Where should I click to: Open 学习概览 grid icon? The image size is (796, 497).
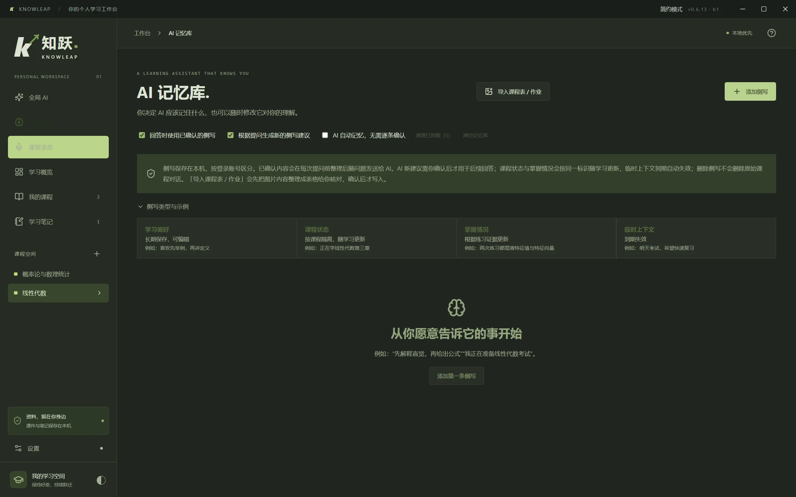pyautogui.click(x=19, y=172)
